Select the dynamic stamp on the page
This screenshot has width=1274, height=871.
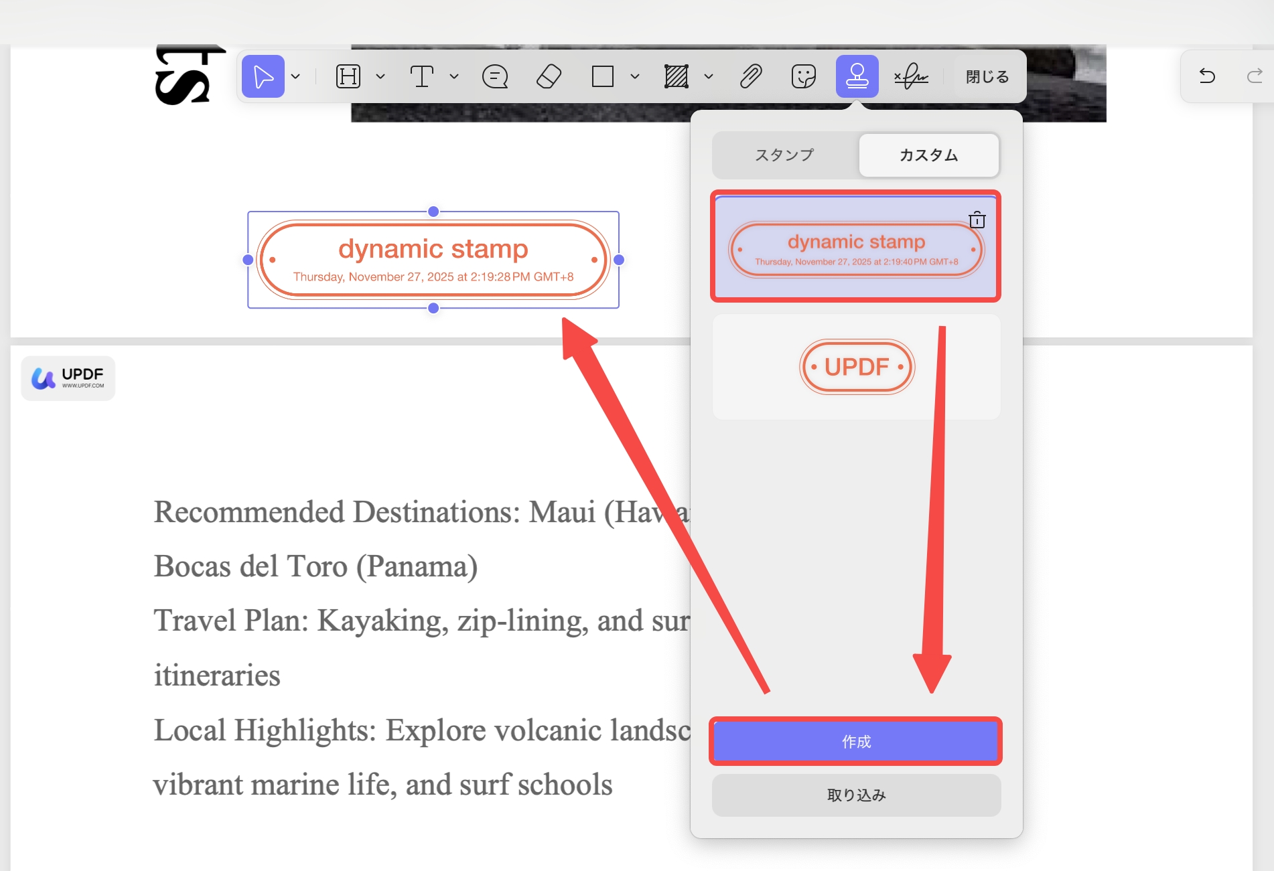point(433,260)
